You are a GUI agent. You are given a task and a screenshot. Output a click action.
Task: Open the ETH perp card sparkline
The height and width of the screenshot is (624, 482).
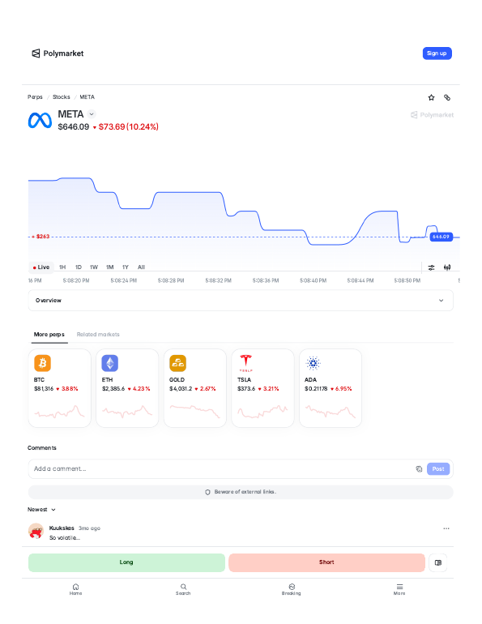click(x=127, y=412)
